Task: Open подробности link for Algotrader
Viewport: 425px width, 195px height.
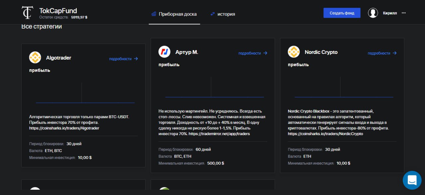Action: pos(123,59)
